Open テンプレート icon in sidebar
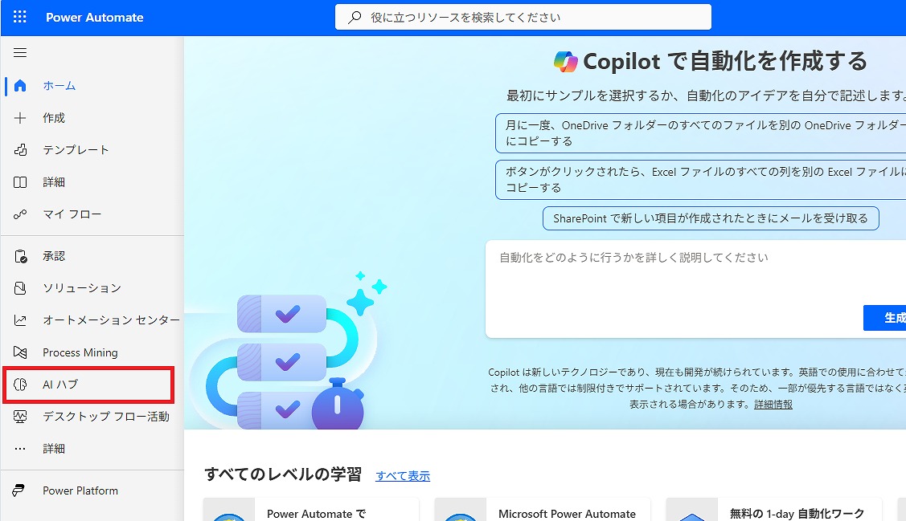This screenshot has height=521, width=906. coord(21,150)
